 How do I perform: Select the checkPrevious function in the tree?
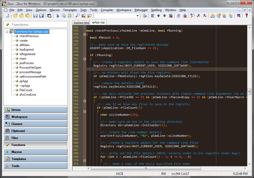pos(29,36)
